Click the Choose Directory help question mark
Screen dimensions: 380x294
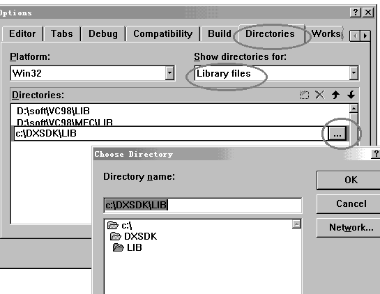[x=376, y=154]
